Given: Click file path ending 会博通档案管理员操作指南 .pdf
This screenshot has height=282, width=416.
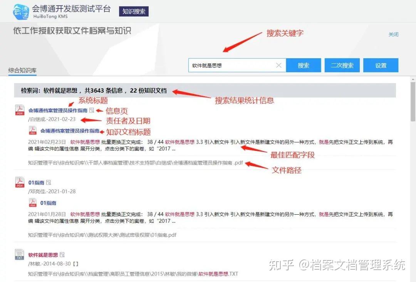Looking at the screenshot, I should pos(135,163).
